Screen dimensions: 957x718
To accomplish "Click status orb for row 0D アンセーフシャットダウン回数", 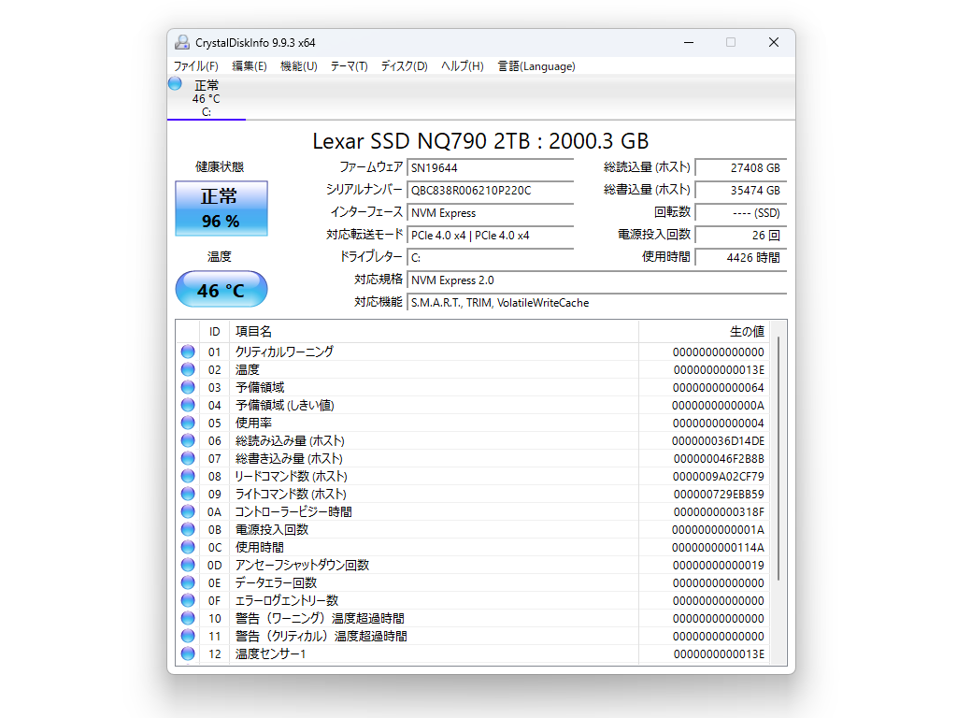I will (188, 565).
